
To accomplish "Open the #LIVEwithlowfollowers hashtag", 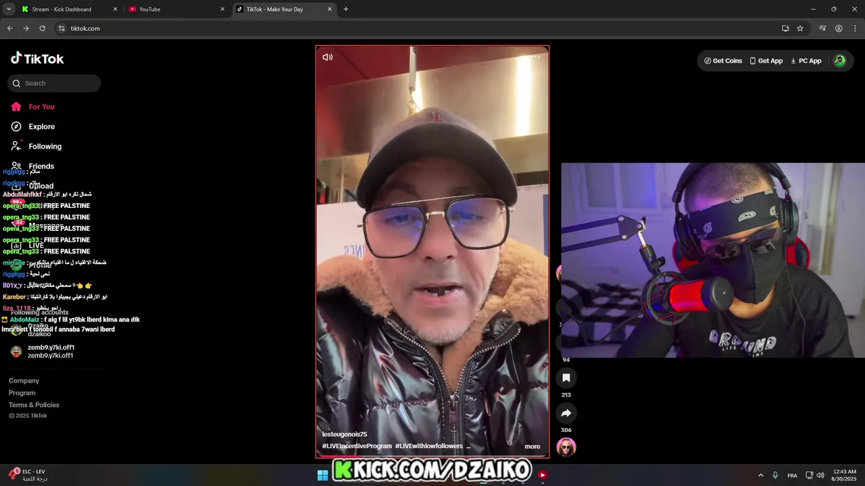I will pyautogui.click(x=429, y=446).
